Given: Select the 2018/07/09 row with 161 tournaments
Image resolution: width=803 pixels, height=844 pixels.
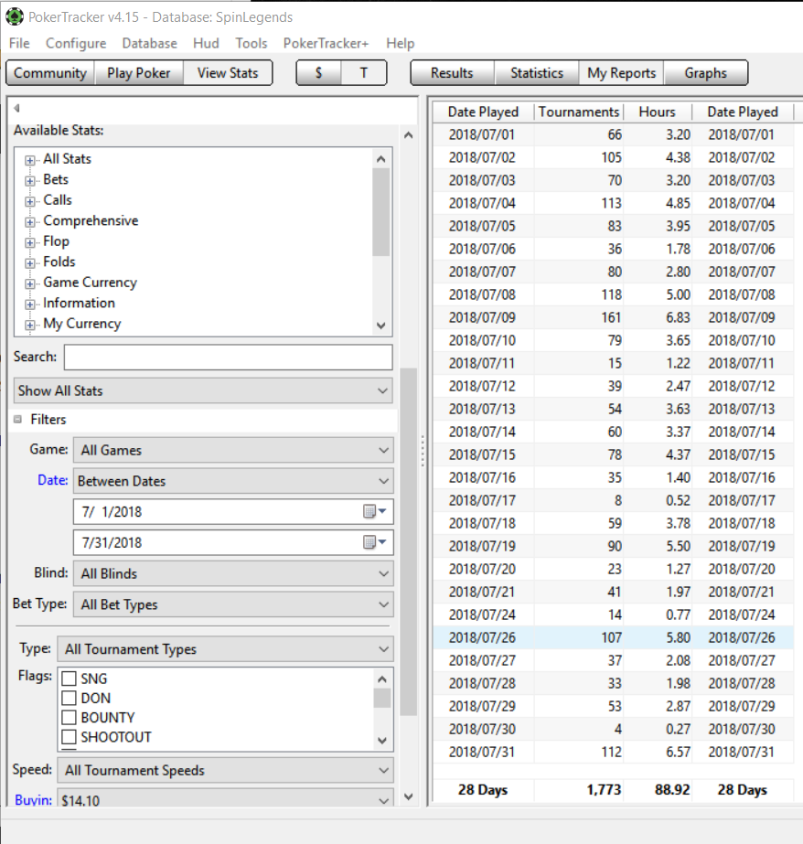Looking at the screenshot, I should coord(613,317).
